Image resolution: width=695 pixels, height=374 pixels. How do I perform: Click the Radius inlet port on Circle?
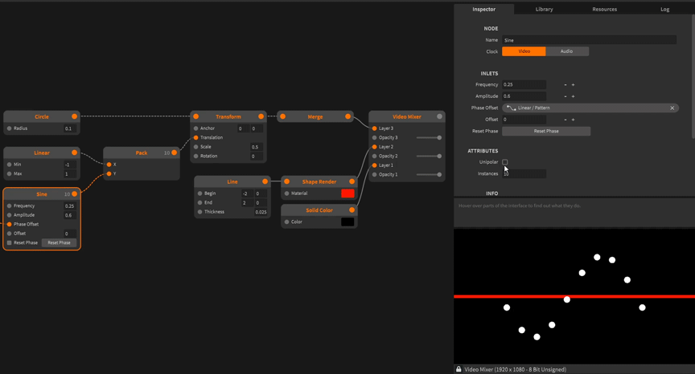10,128
